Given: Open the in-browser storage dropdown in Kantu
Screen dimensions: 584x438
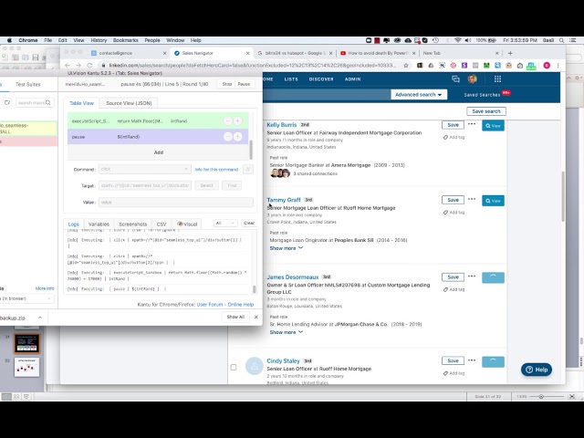Looking at the screenshot, I should (x=26, y=298).
